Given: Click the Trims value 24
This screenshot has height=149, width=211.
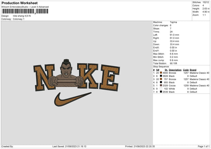Looking at the screenshot, I should [171, 32].
